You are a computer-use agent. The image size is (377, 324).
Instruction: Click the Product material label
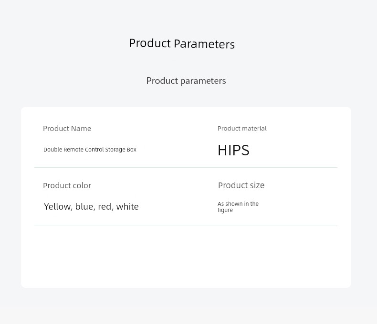242,128
